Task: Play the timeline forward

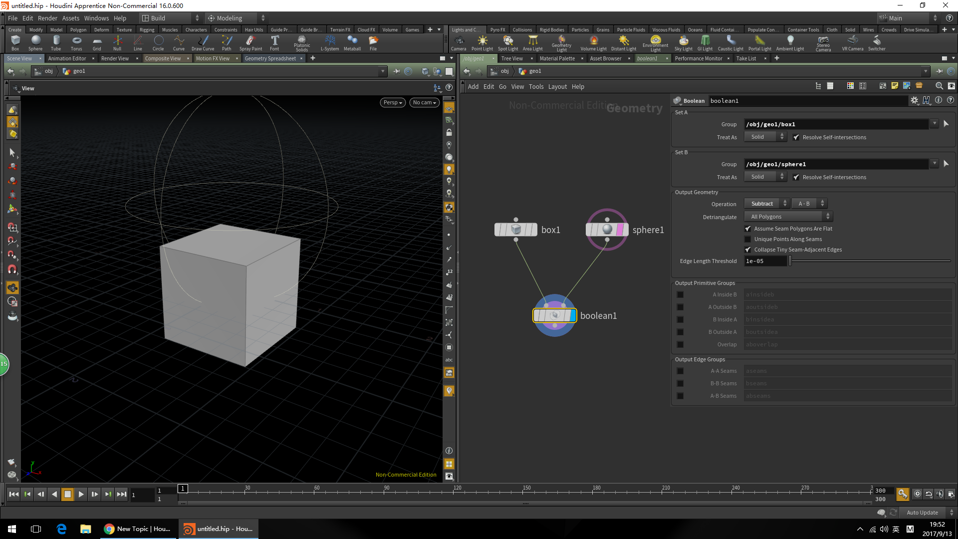Action: point(81,494)
